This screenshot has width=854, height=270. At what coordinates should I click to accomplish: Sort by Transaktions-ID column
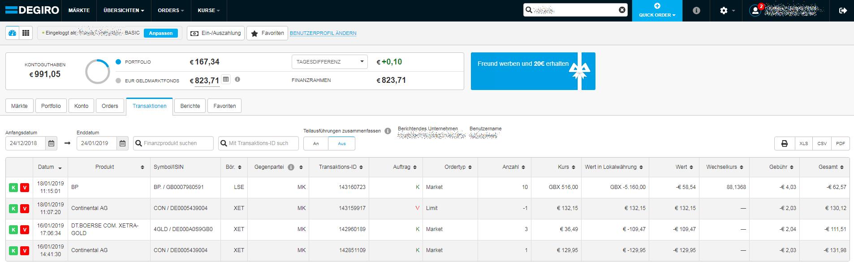pos(339,167)
